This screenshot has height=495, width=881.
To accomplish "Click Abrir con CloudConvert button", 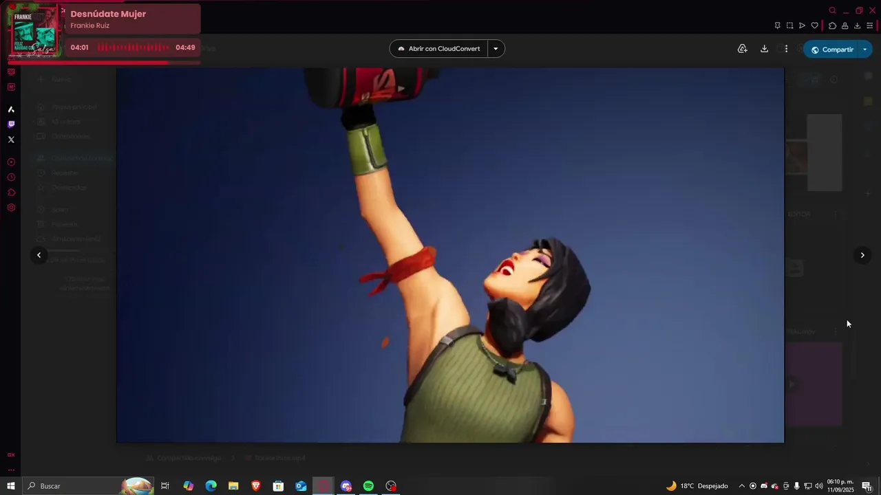I will tap(439, 49).
